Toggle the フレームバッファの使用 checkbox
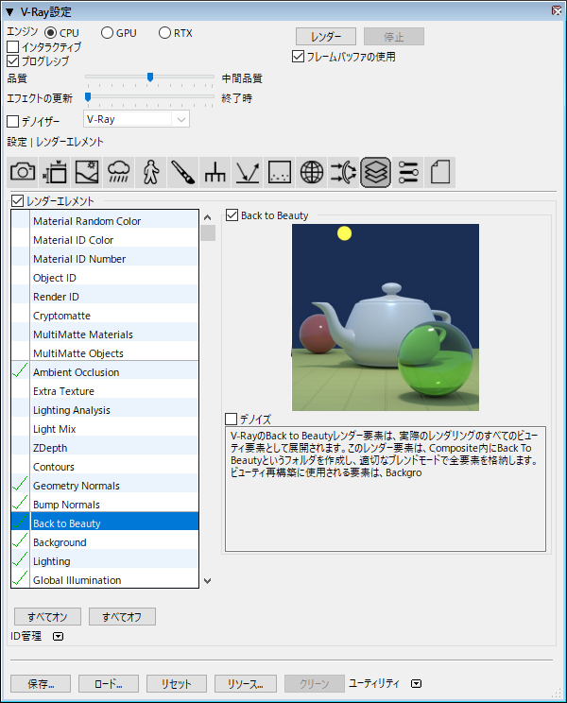The width and height of the screenshot is (567, 703). (299, 57)
